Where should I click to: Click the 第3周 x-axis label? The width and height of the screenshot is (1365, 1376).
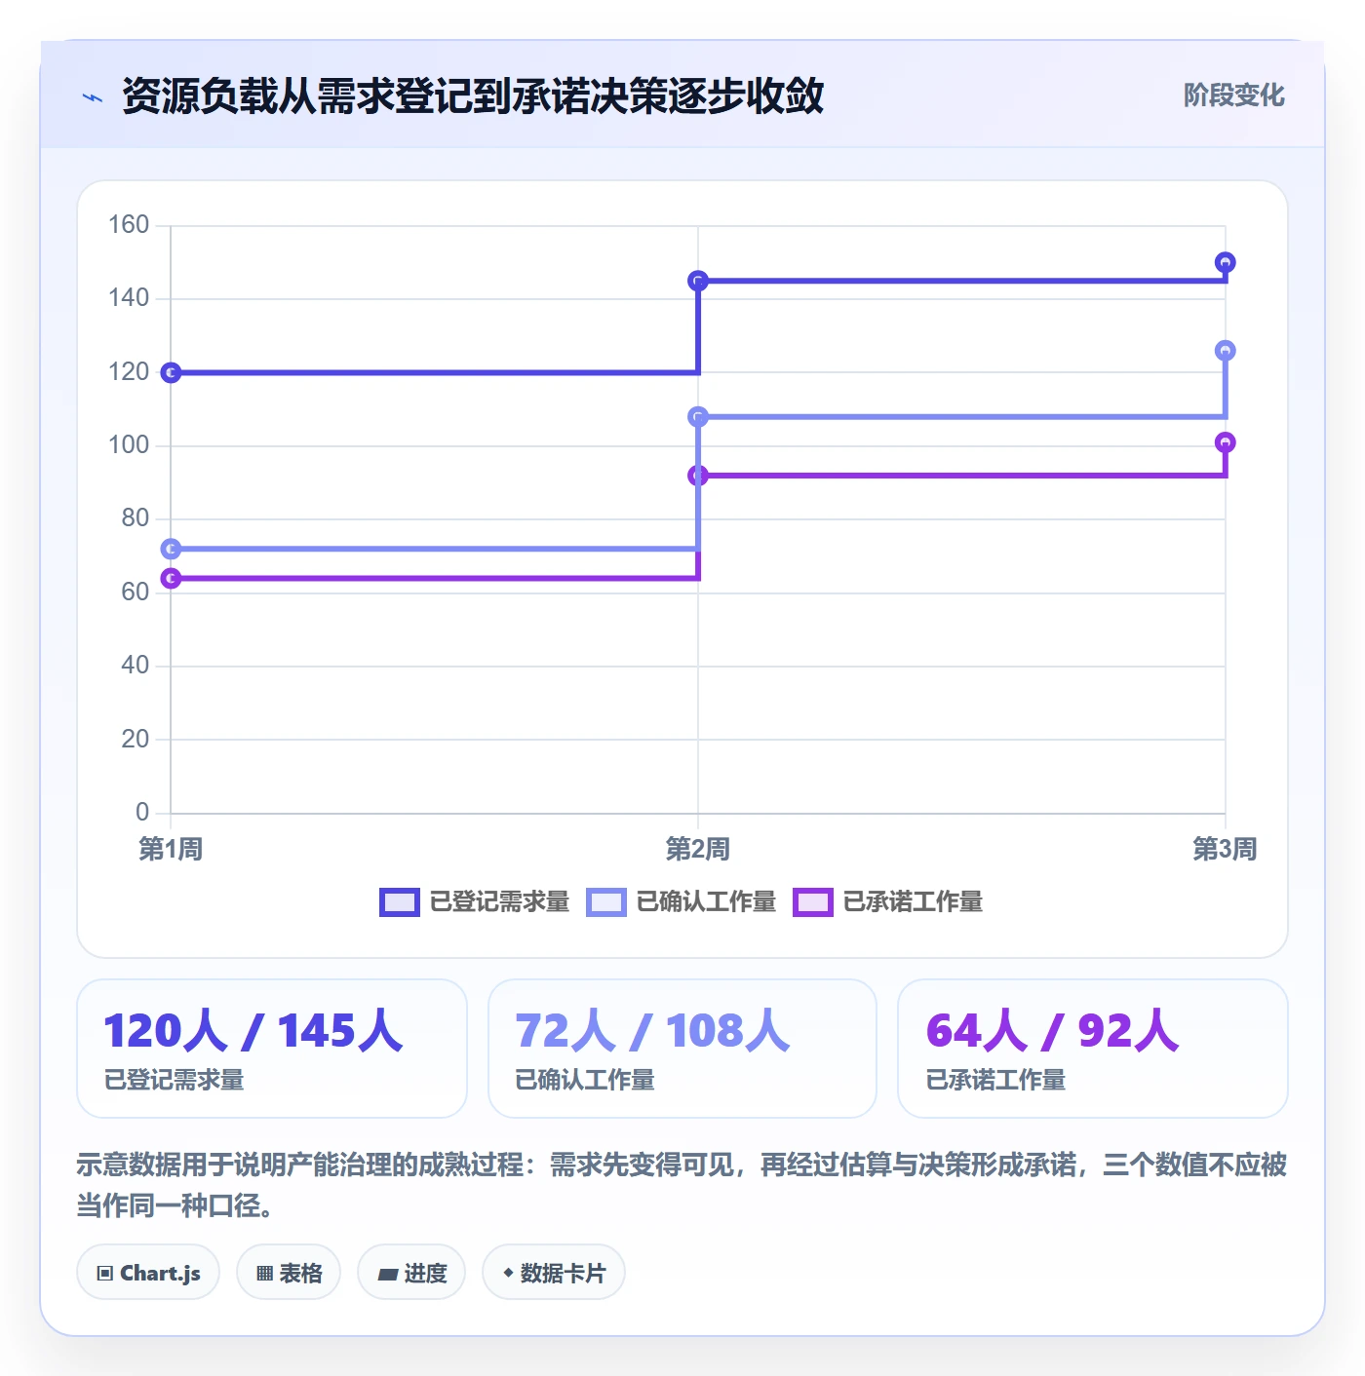point(1226,849)
